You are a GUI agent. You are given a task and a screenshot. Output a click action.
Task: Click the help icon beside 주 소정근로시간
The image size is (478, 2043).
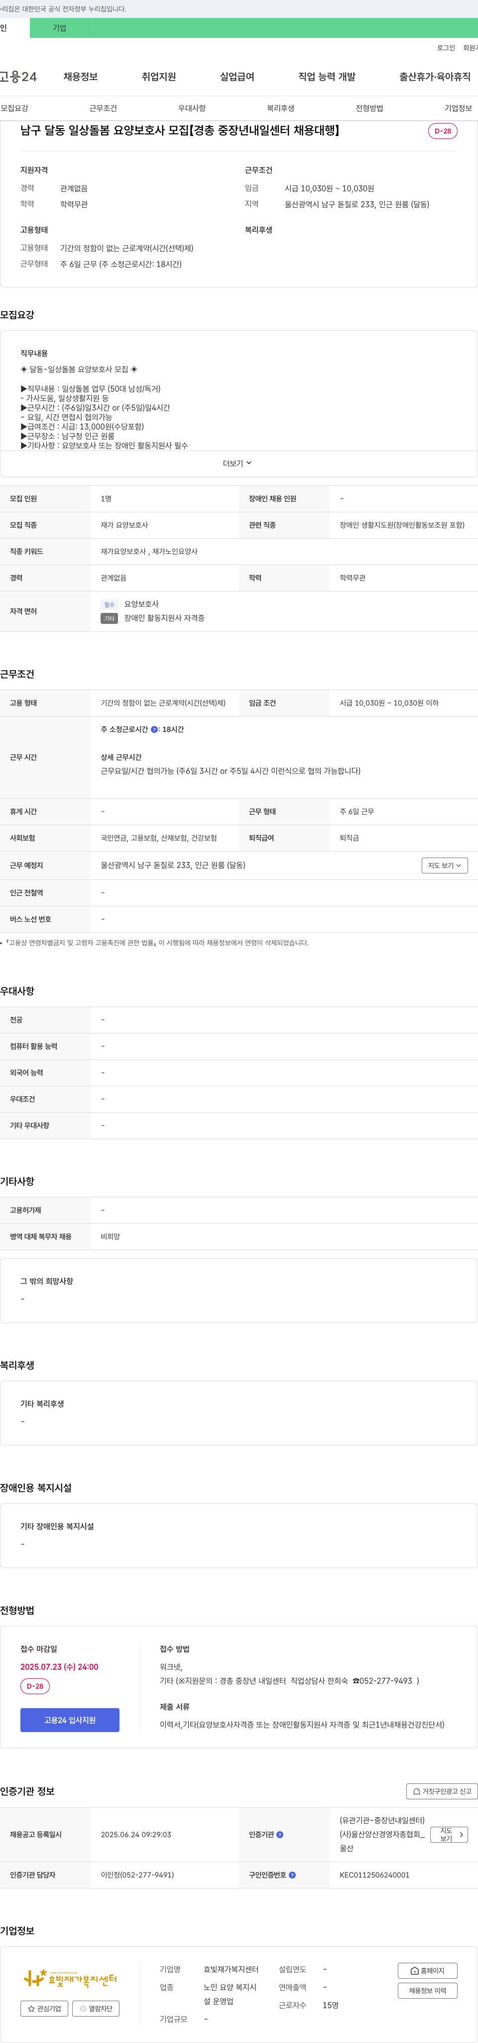(154, 730)
